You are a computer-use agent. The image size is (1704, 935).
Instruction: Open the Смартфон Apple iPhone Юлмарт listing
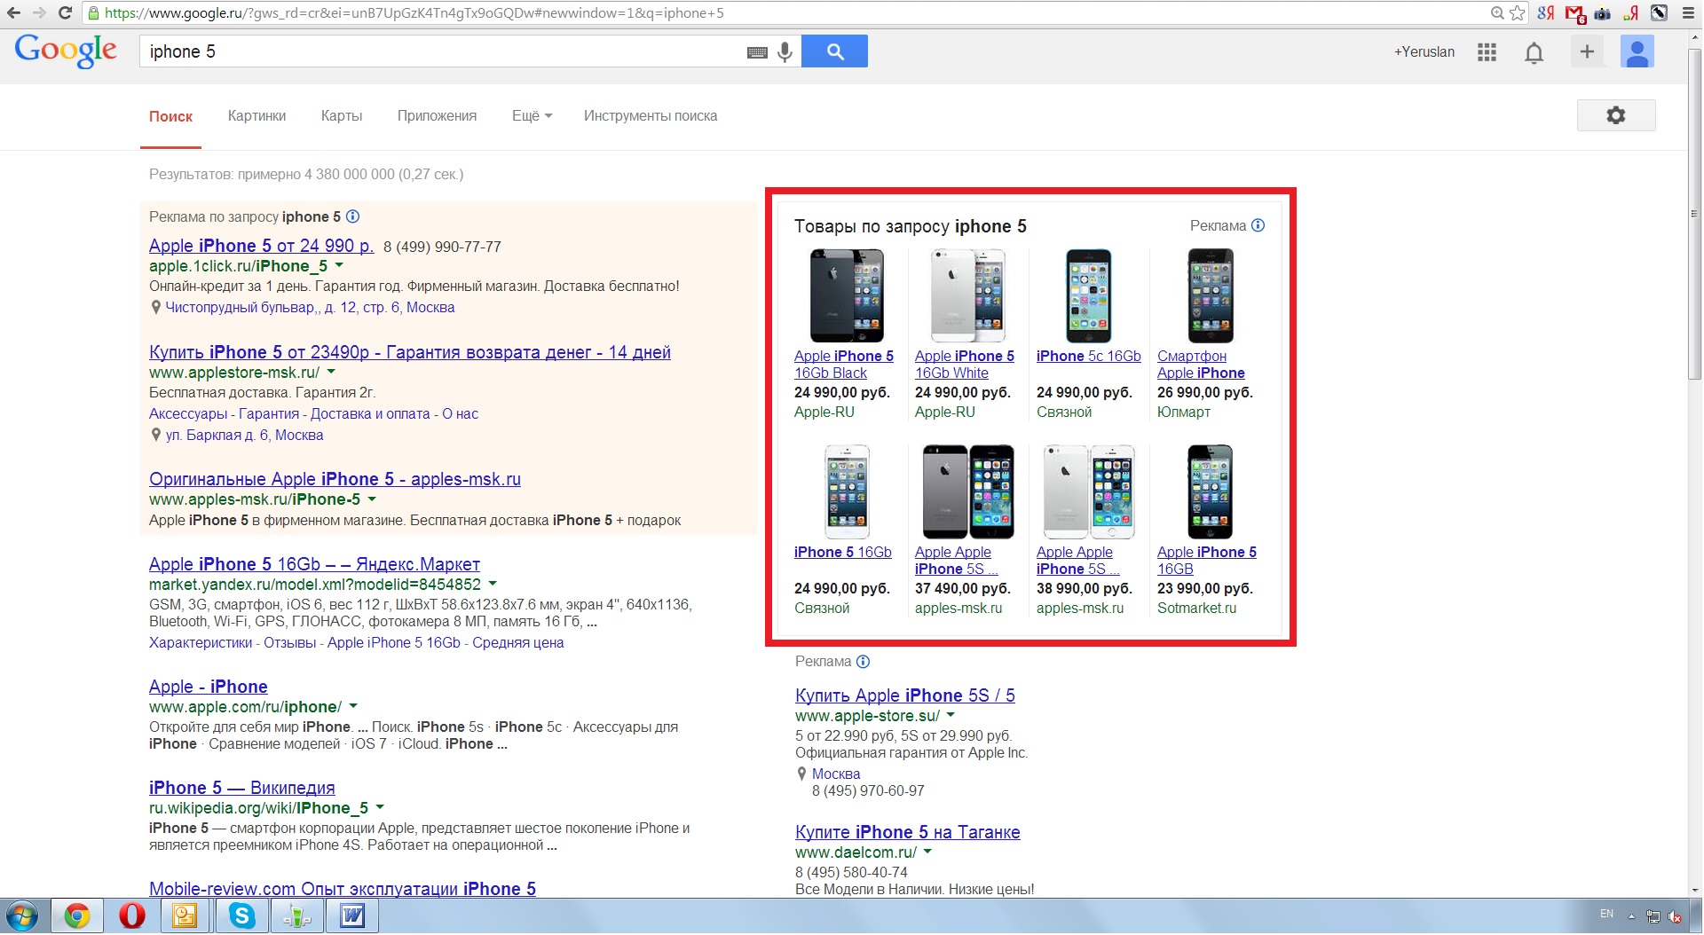point(1201,365)
